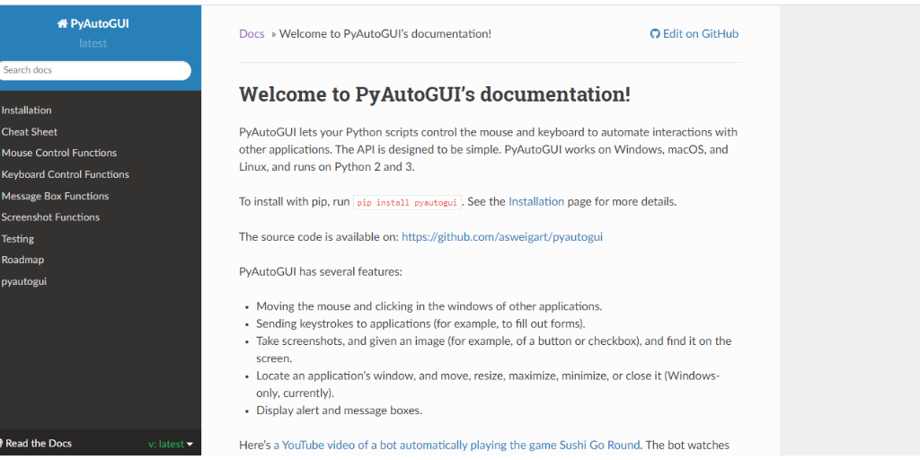The image size is (920, 460).
Task: Open the Cheat Sheet sidebar page
Action: click(30, 132)
